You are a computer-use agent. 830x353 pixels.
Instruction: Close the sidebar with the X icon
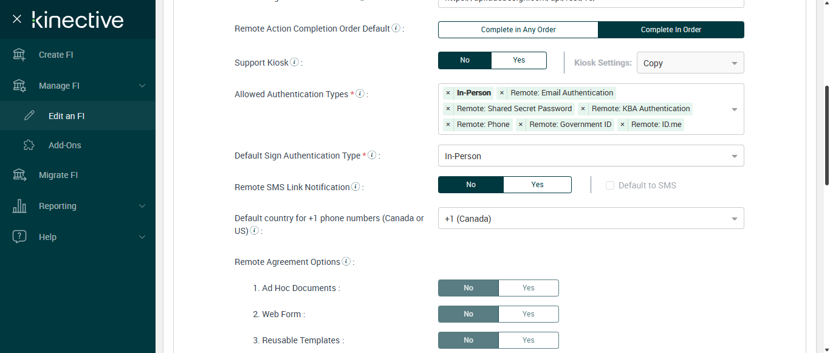17,19
